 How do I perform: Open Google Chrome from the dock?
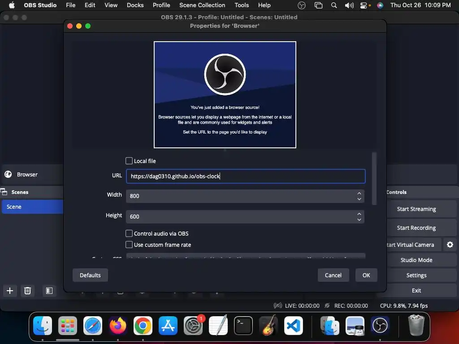(143, 326)
